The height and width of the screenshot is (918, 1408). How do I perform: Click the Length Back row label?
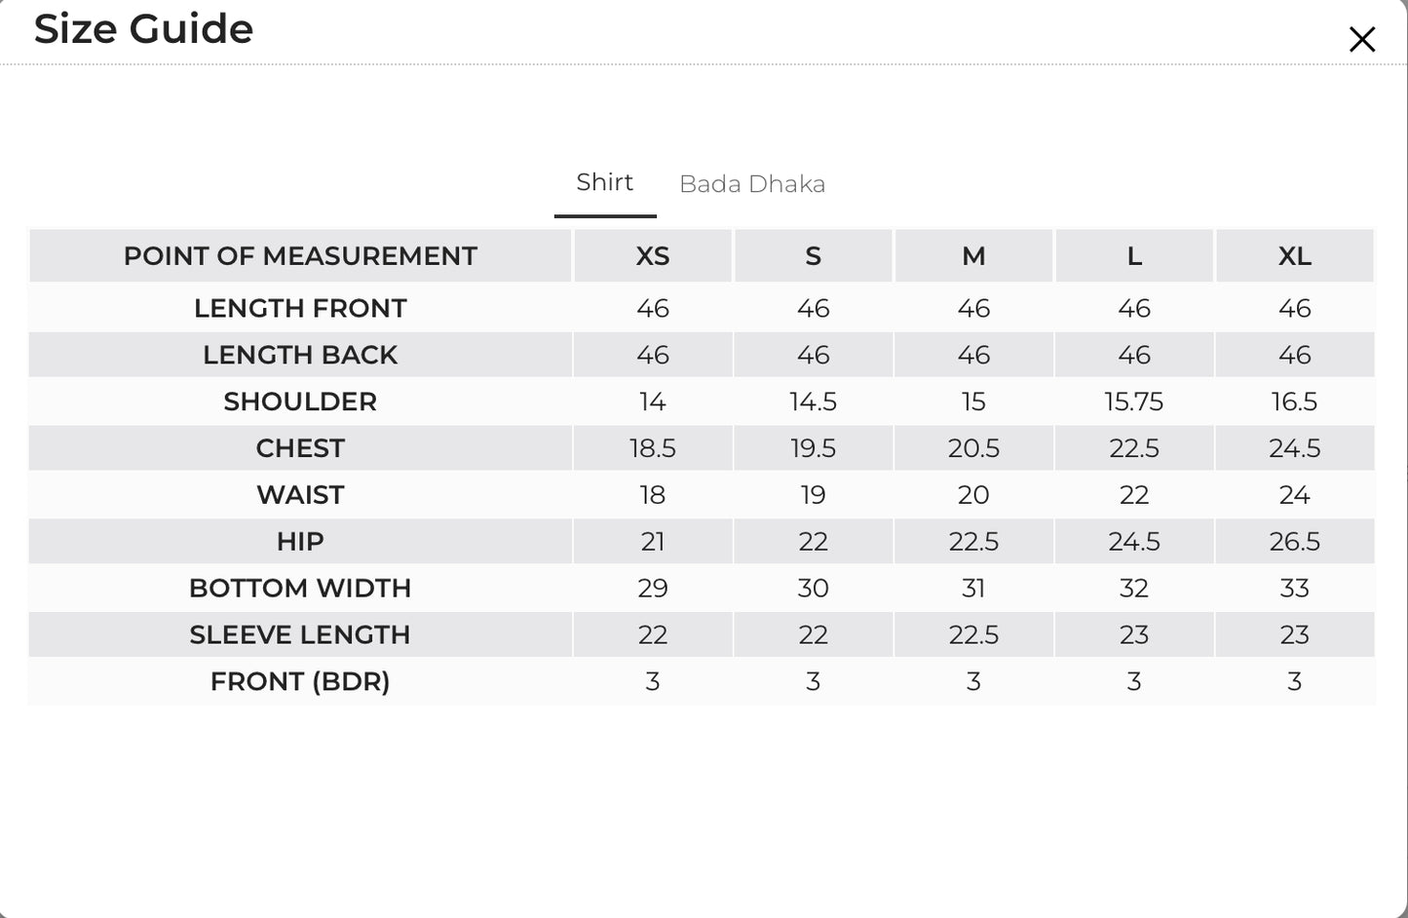(300, 355)
